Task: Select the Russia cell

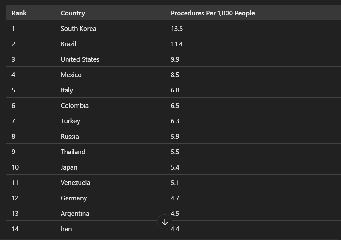Action: click(x=109, y=136)
